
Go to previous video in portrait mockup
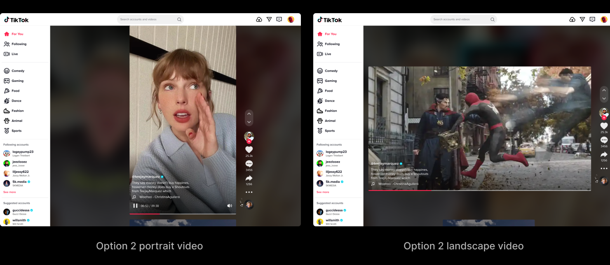click(249, 113)
